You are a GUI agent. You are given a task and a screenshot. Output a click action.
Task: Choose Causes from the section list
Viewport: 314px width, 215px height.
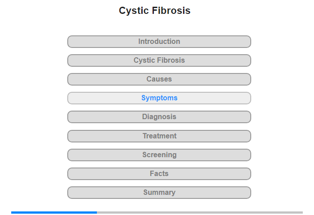[159, 79]
